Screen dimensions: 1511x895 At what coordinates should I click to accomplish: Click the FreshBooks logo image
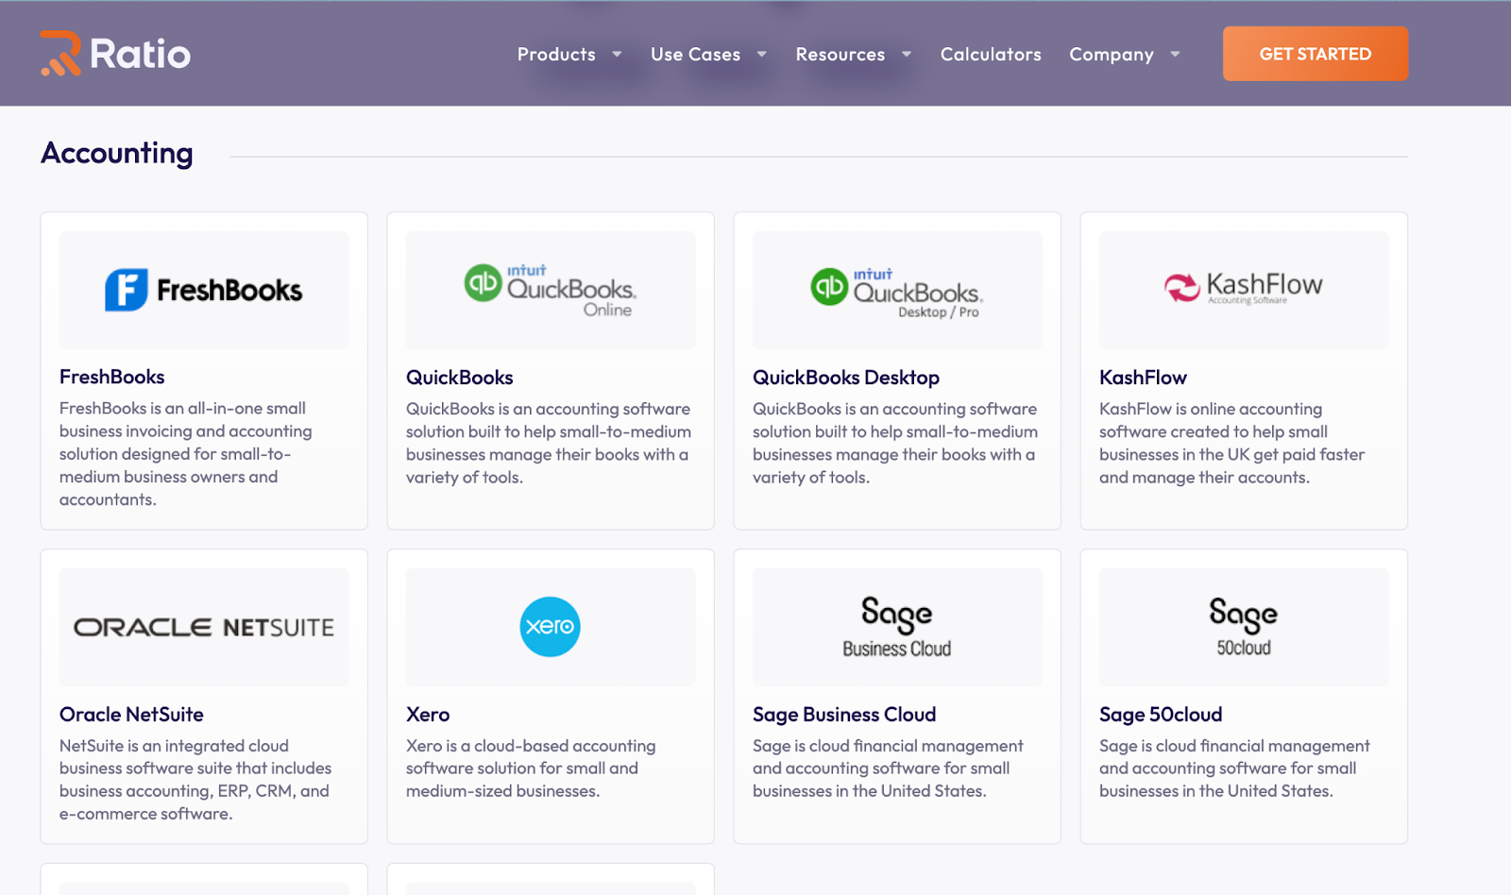[204, 290]
